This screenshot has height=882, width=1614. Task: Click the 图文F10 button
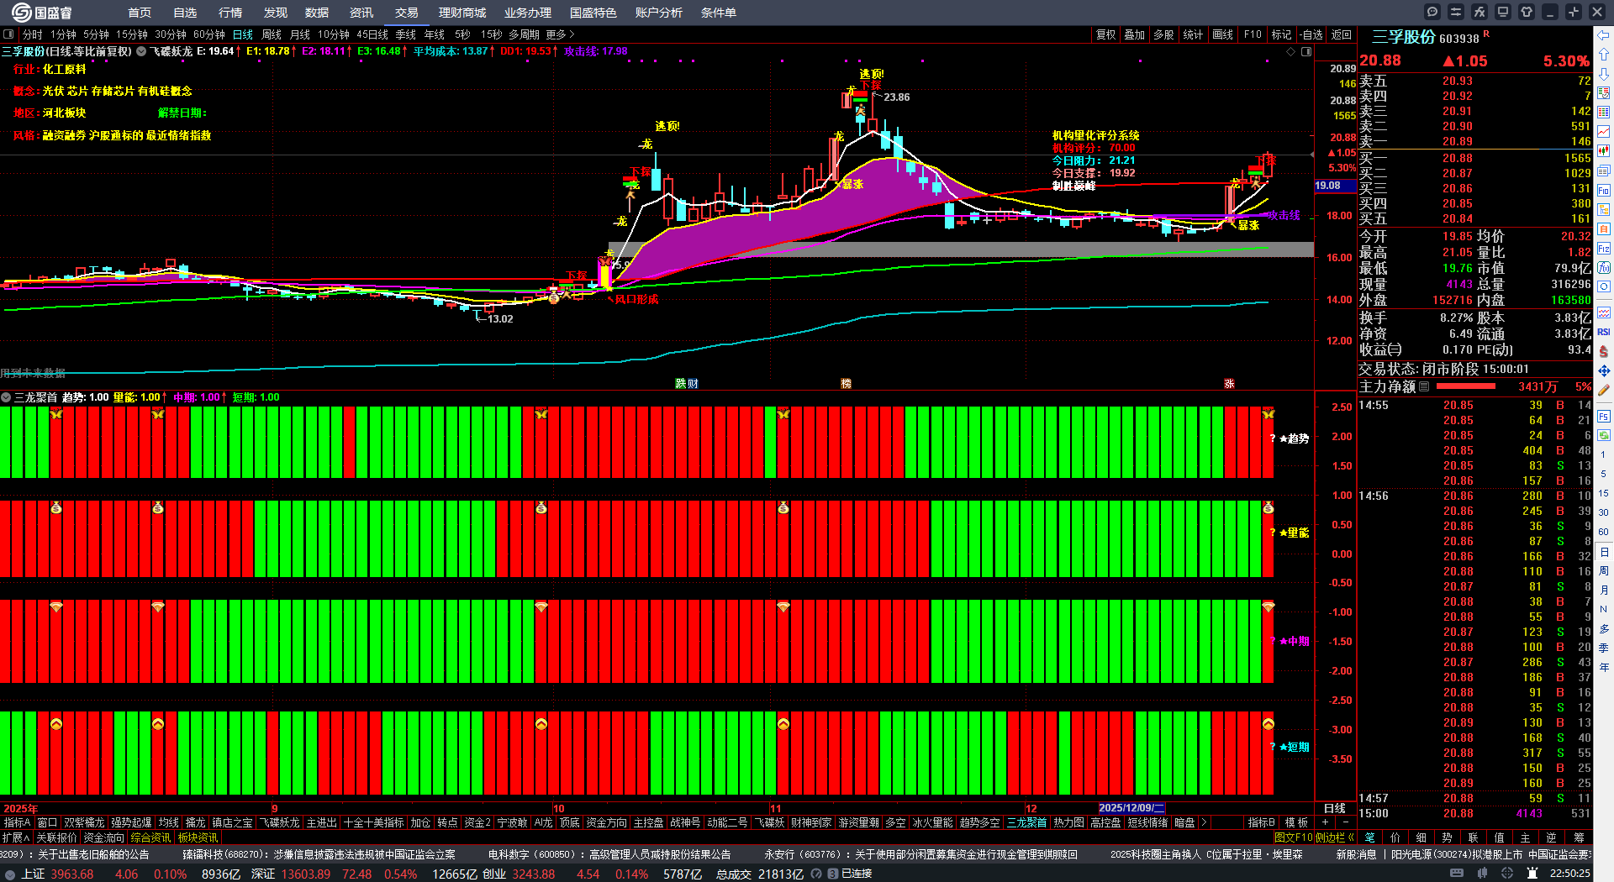(1293, 837)
